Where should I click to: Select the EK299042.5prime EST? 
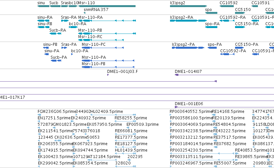click(39, 166)
